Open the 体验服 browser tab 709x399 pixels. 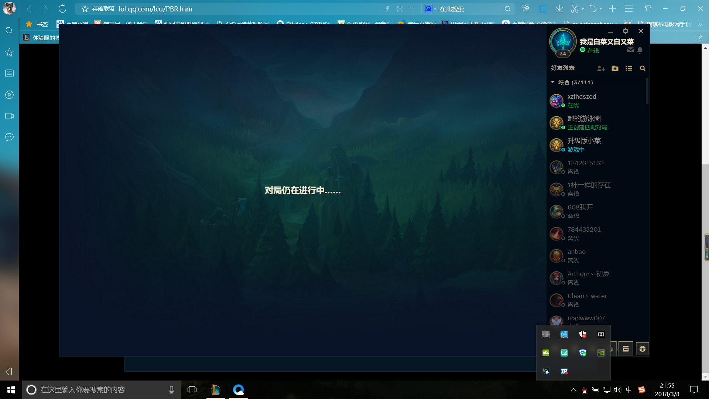pyautogui.click(x=41, y=38)
